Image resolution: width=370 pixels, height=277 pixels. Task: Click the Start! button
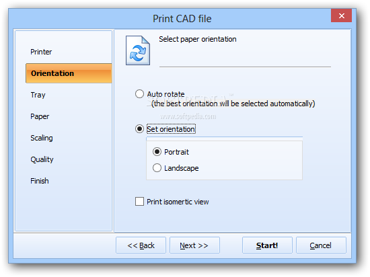pos(267,245)
